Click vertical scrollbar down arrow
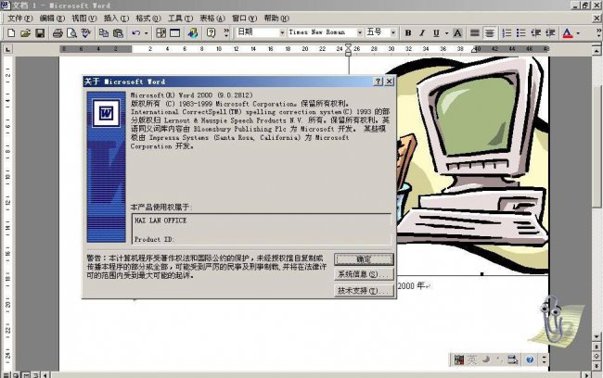603x378 pixels. click(x=597, y=337)
